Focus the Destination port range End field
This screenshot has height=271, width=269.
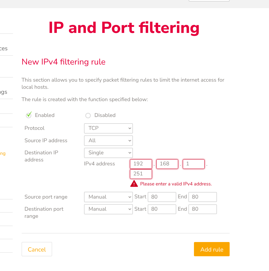click(x=202, y=209)
